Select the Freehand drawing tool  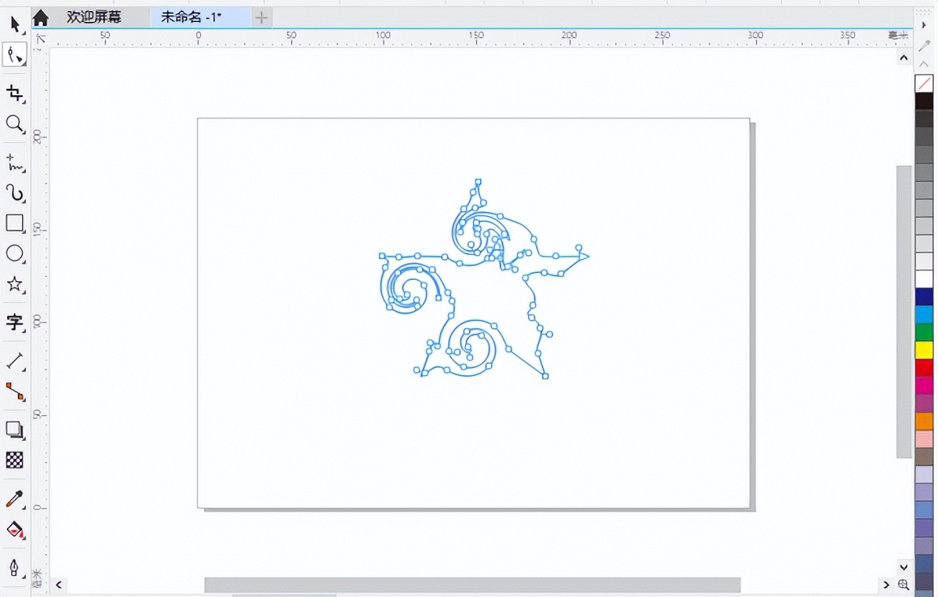pyautogui.click(x=14, y=163)
